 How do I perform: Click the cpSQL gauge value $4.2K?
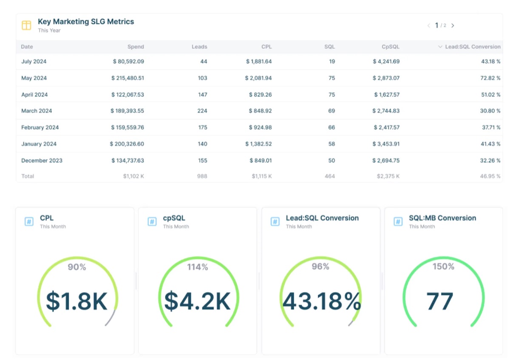[198, 301]
